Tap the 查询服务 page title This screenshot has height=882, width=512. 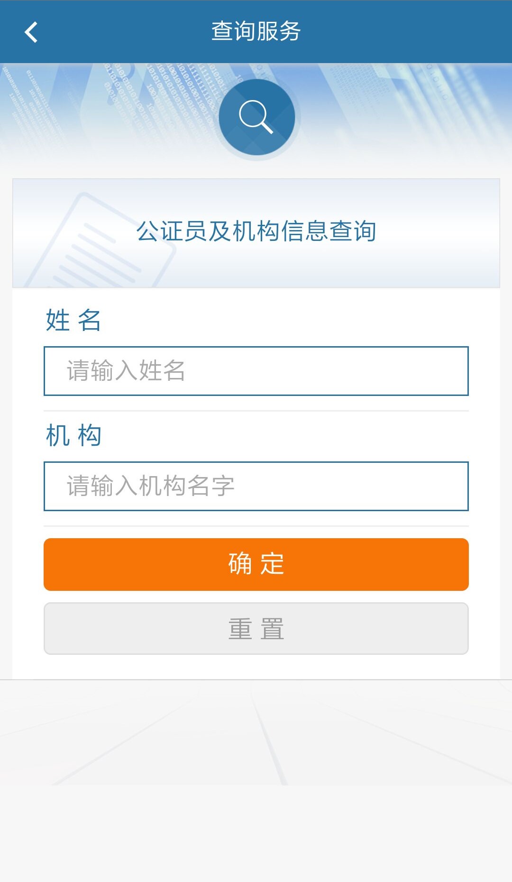(256, 32)
